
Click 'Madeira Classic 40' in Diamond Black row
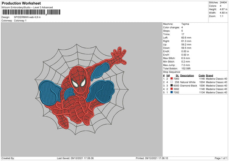pyautogui.click(x=216, y=85)
